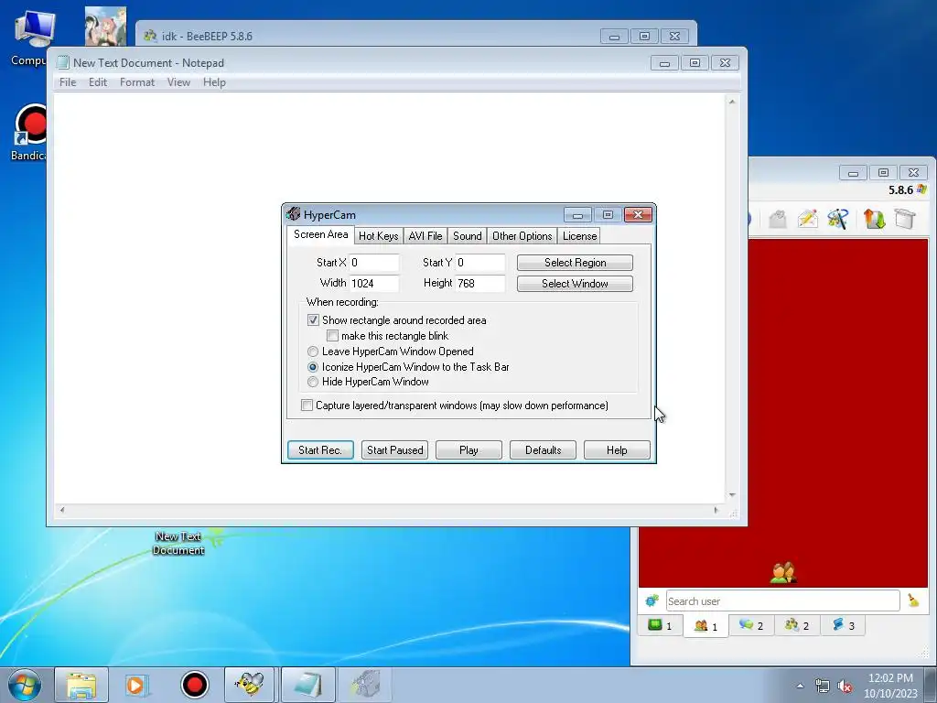The width and height of the screenshot is (937, 703).
Task: Open the groups tab labeled 2 in BeeBEEP
Action: [x=797, y=625]
